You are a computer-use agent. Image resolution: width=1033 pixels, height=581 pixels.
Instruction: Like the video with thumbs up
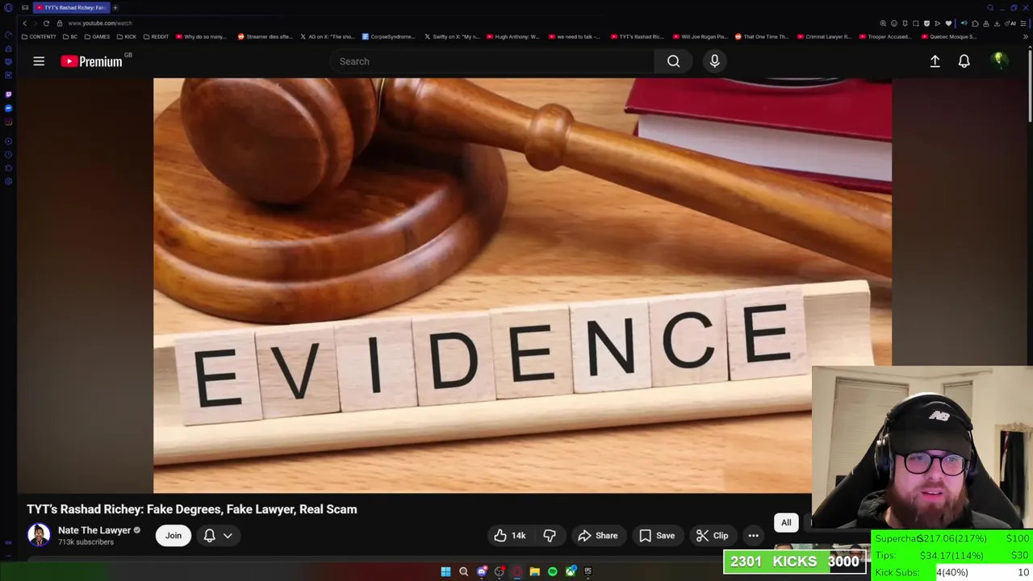click(509, 536)
